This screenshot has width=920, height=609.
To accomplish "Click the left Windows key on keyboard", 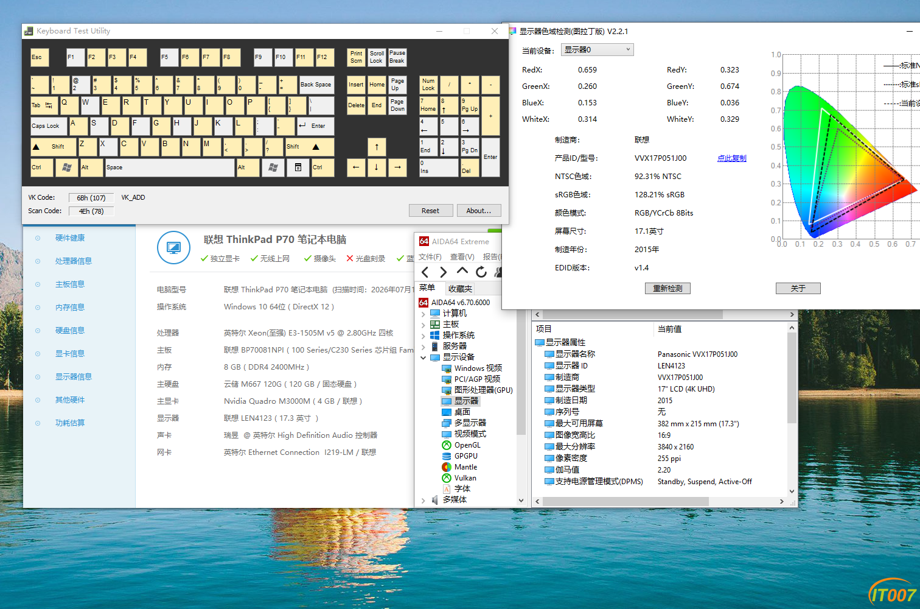I will (x=67, y=167).
